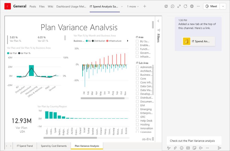The width and height of the screenshot is (230, 151).
Task: Check the Hosting sub area checkbox
Action: [137, 124]
